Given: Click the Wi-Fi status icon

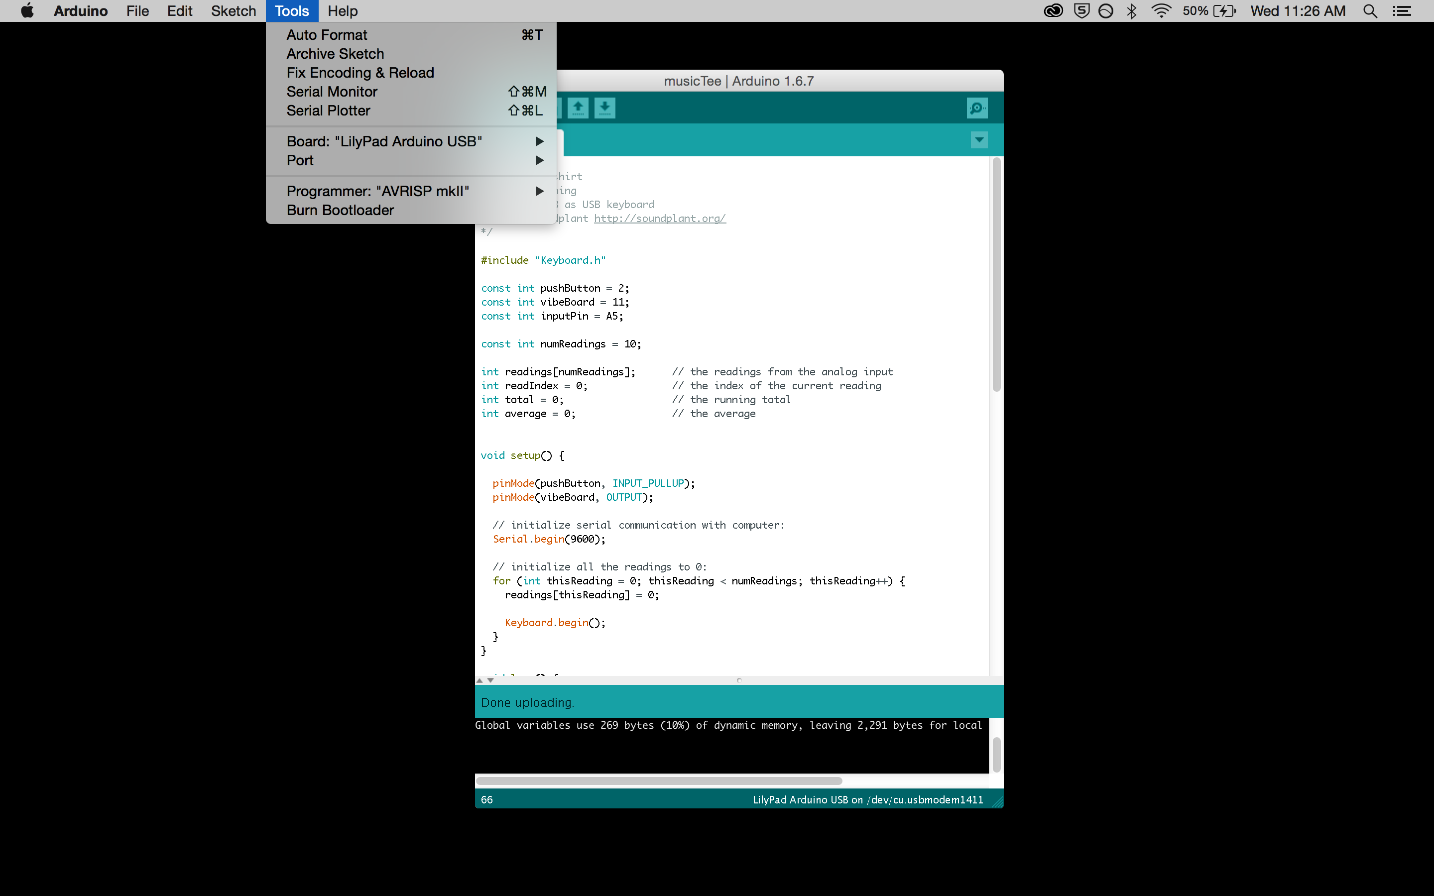Looking at the screenshot, I should coord(1161,10).
